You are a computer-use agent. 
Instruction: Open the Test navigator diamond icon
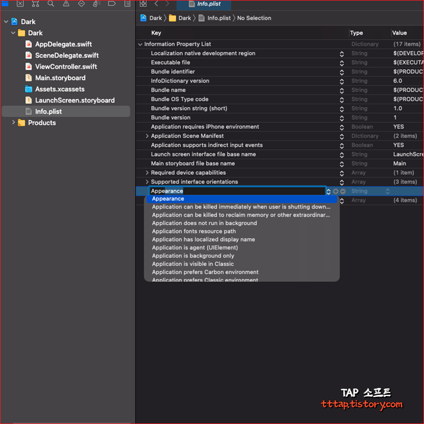[81, 3]
